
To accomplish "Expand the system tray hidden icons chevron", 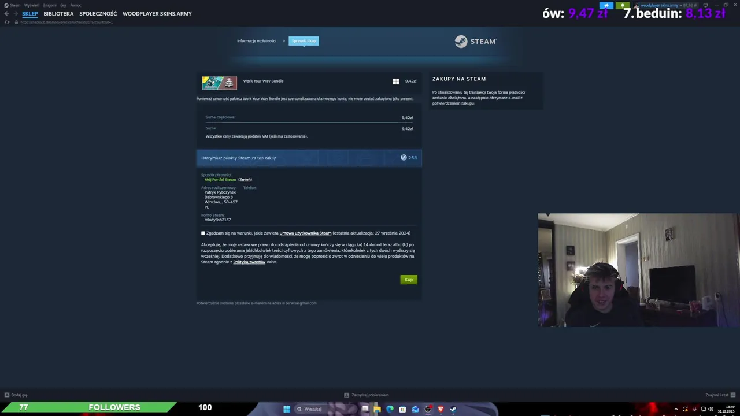I will tap(676, 409).
